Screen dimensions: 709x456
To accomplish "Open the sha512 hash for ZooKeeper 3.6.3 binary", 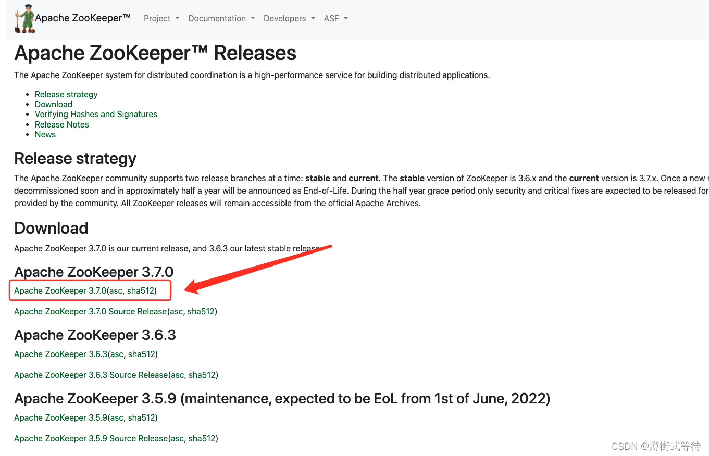I will tap(142, 354).
